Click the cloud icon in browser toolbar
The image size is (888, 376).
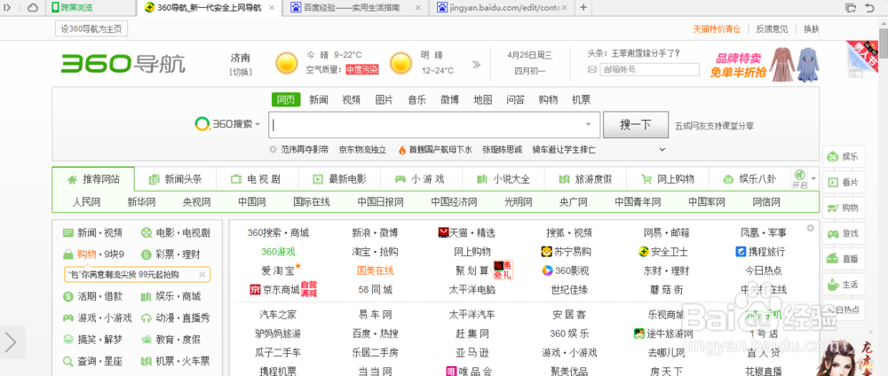(33, 7)
